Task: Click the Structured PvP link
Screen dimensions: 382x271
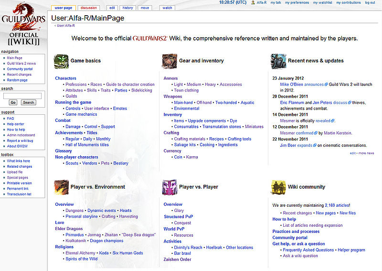Action: click(x=178, y=217)
